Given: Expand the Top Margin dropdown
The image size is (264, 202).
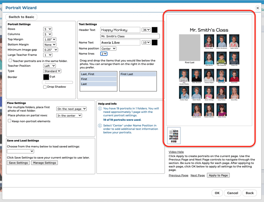Looking at the screenshot, I should coord(50,39).
